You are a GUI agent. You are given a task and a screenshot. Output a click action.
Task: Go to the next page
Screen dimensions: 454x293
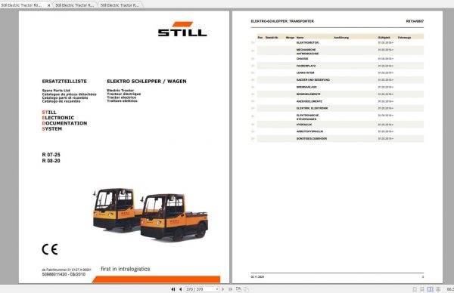223,289
